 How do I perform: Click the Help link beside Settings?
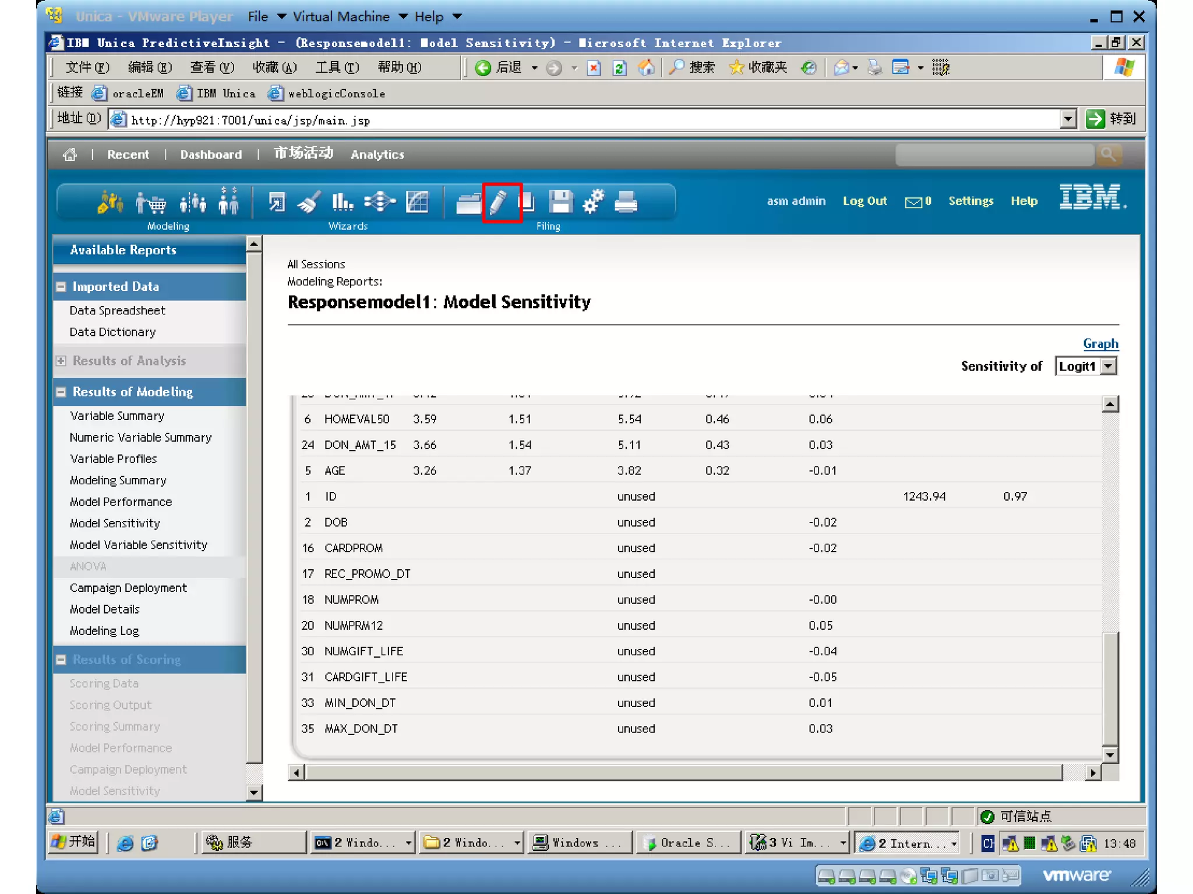pyautogui.click(x=1023, y=201)
